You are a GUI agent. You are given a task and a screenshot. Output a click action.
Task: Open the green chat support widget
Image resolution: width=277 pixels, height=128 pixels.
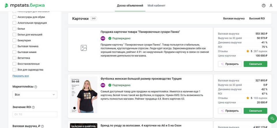click(272, 118)
